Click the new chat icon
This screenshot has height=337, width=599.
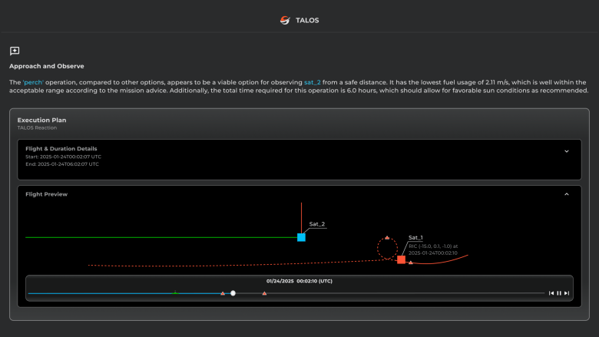[15, 51]
